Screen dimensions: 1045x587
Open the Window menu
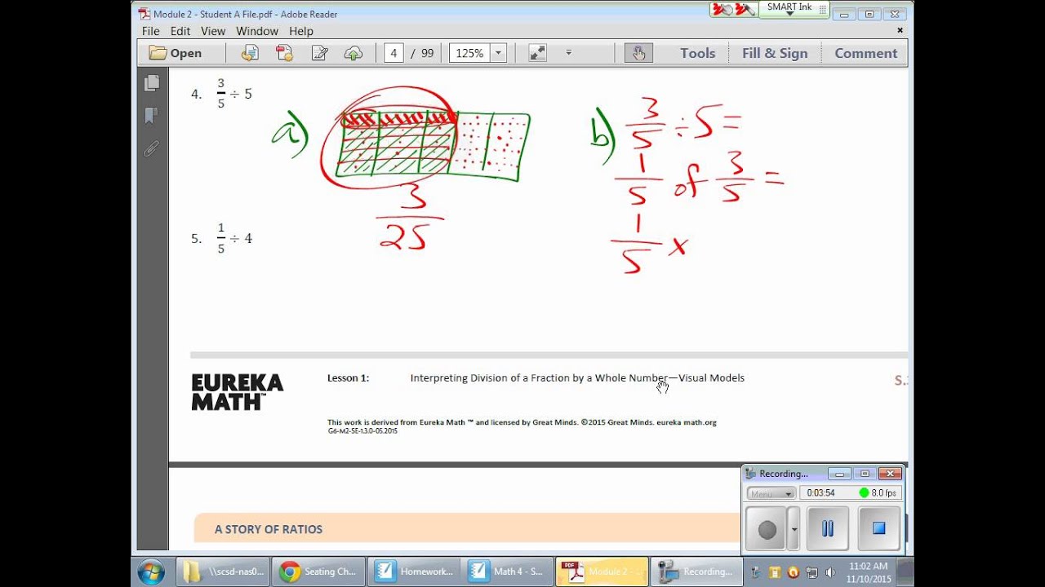coord(257,31)
